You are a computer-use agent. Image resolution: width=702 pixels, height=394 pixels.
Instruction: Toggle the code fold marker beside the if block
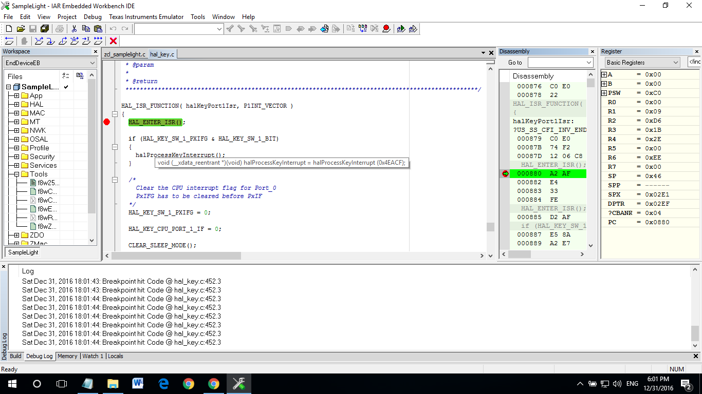coord(115,147)
